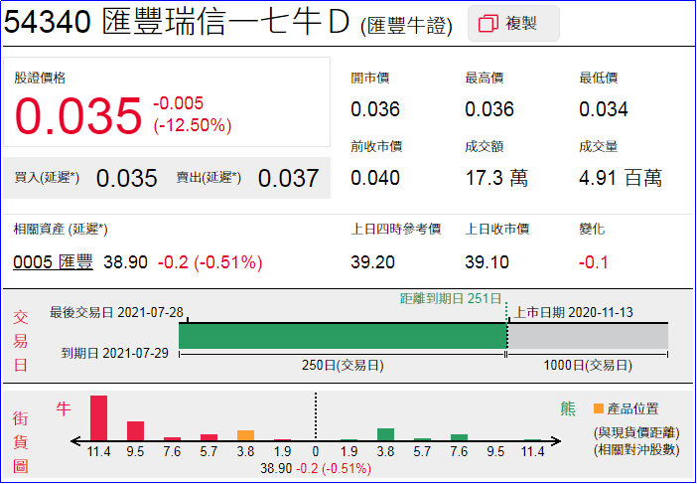Click the 成交量 value 4.91 百萬
This screenshot has width=697, height=484.
tap(621, 178)
